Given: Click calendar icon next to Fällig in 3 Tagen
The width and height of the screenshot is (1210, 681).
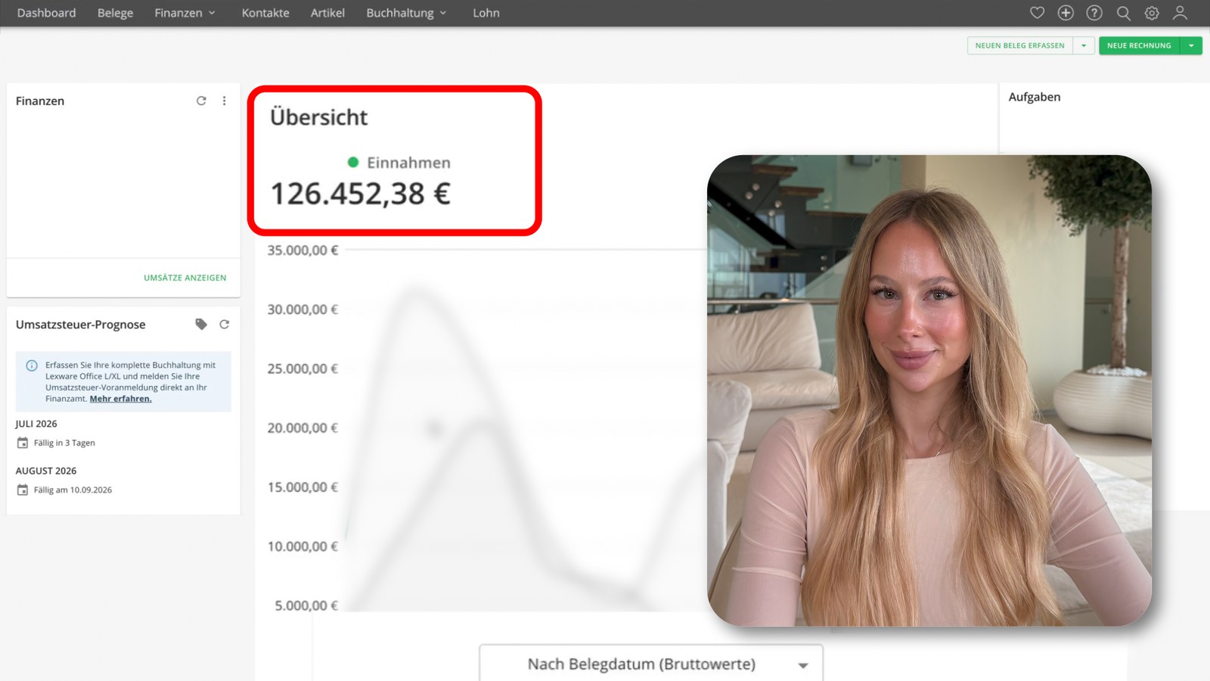Looking at the screenshot, I should (23, 443).
